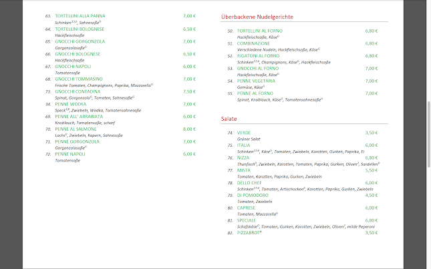Select the PENNE WODKA item name
Viewport: 431px width, 269px height.
pos(71,104)
